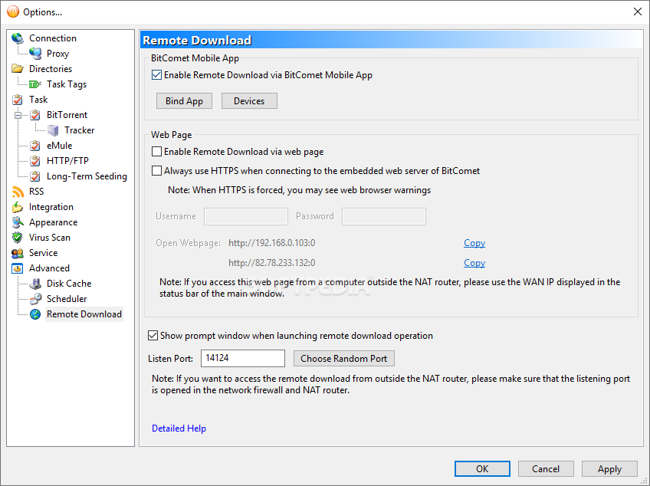
Task: Click the eMule clipboard icon
Action: (x=35, y=146)
